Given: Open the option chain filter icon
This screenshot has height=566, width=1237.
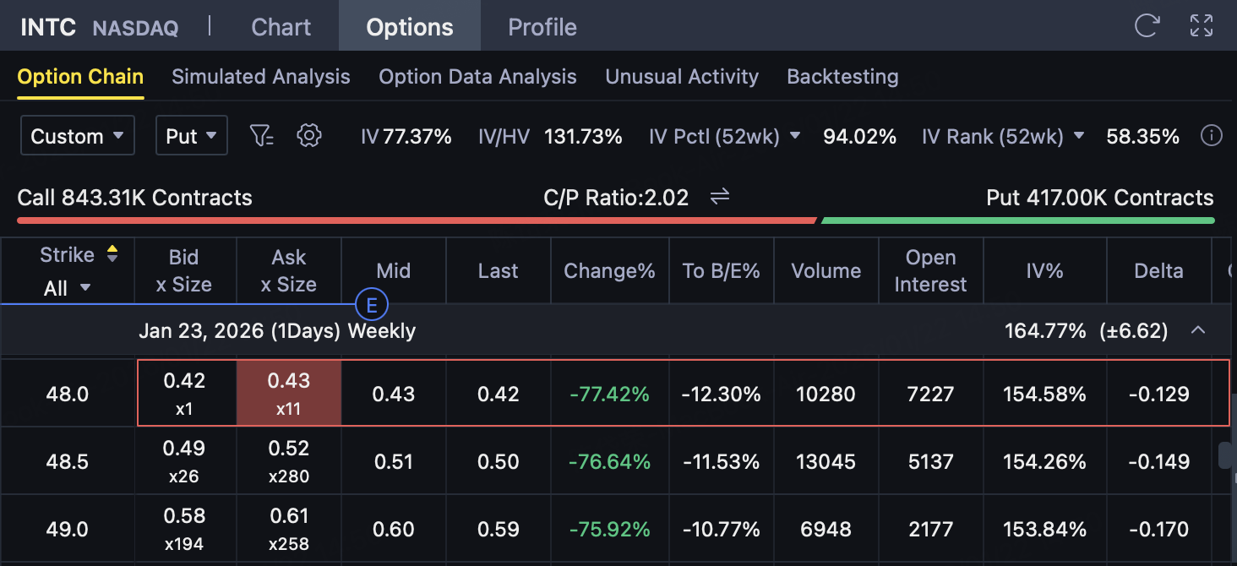Looking at the screenshot, I should 262,135.
